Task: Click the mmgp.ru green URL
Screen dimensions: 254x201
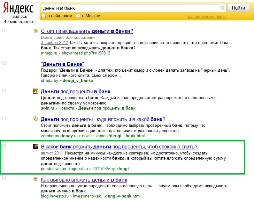Action: point(49,53)
